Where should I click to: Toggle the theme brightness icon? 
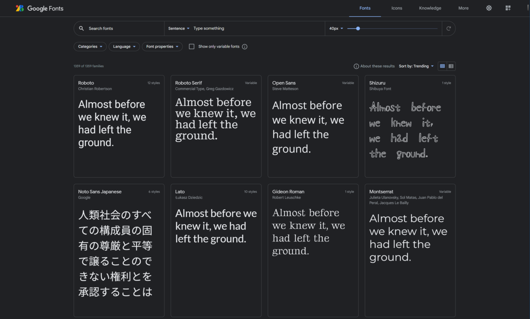tap(489, 8)
